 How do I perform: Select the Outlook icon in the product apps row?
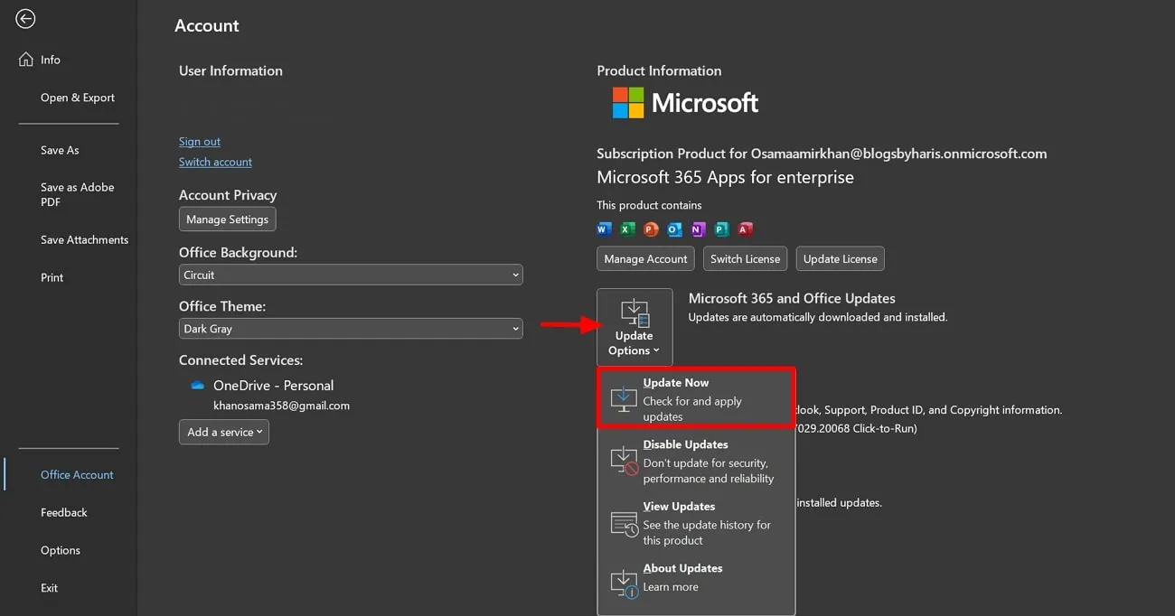(x=674, y=229)
